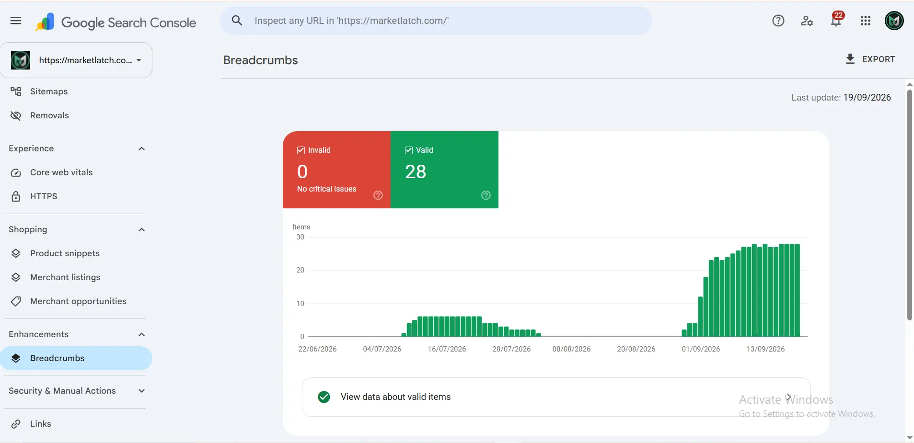Click the Core web vitals gauge icon
914x443 pixels.
(x=16, y=172)
